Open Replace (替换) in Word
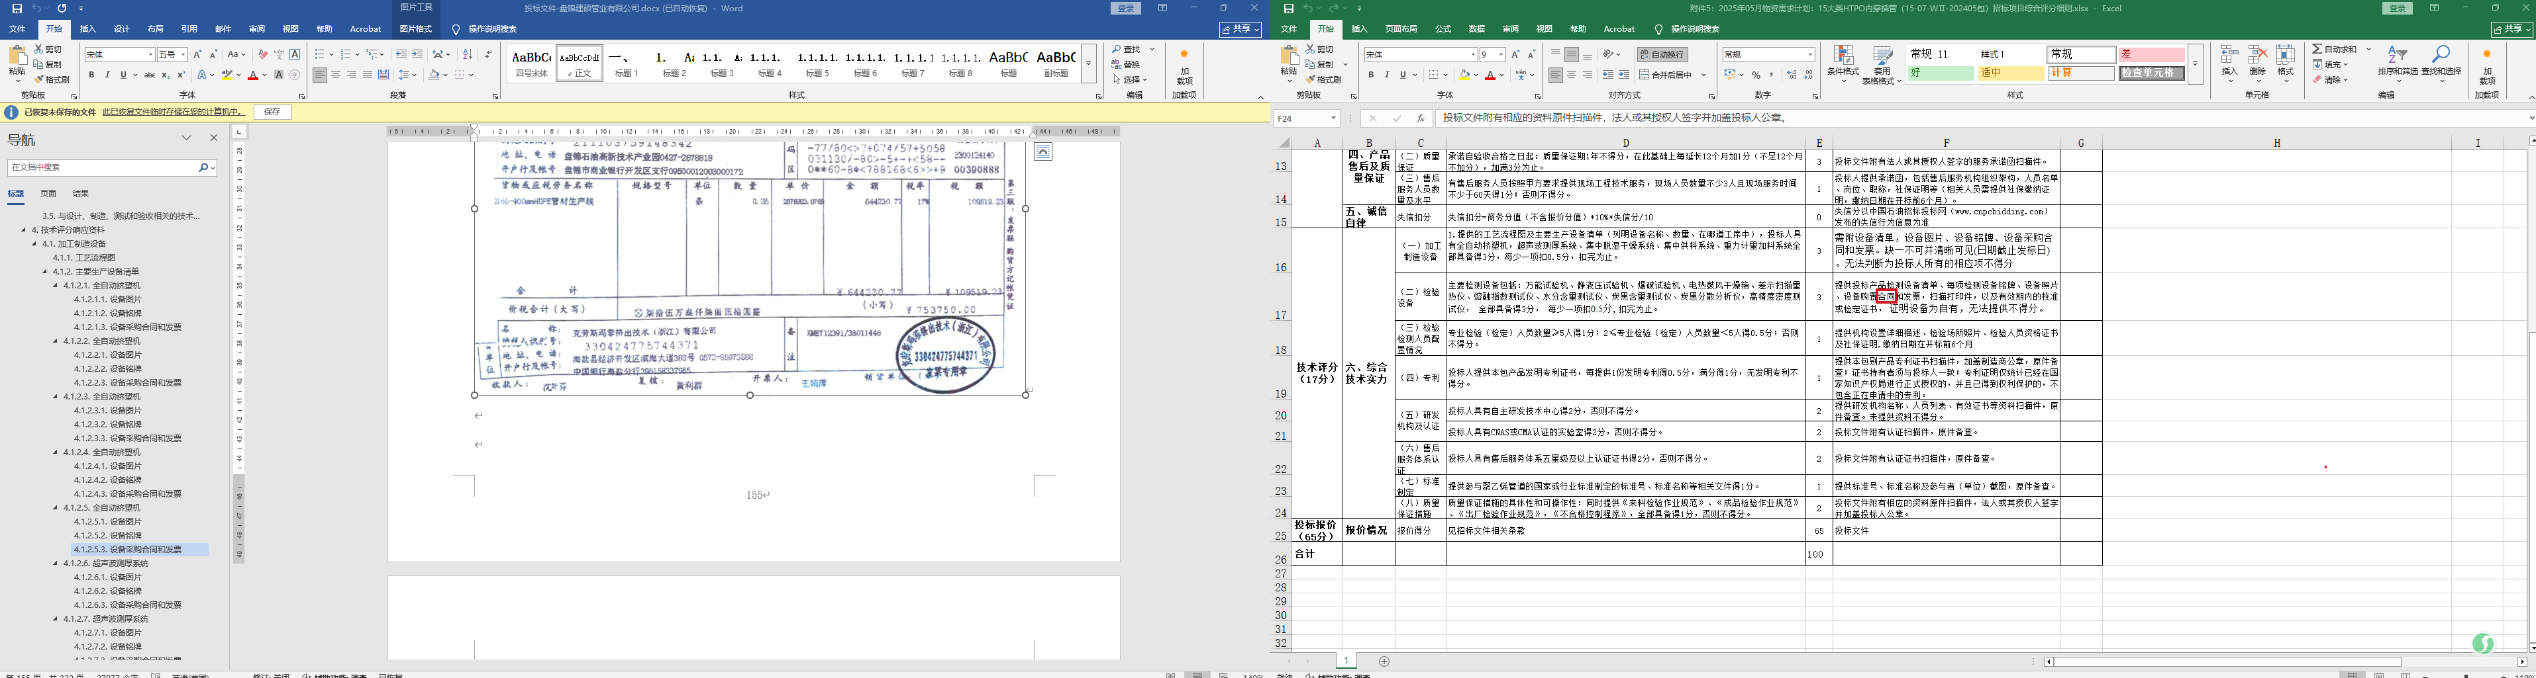2536x678 pixels. [x=1126, y=64]
